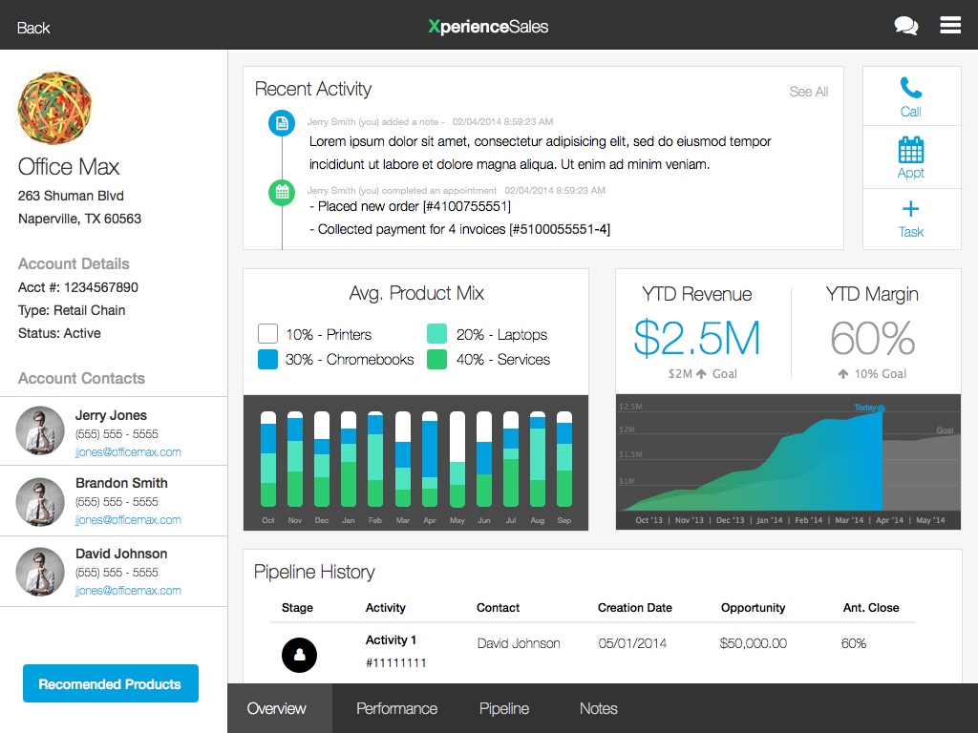Viewport: 978px width, 733px height.
Task: See All recent activity
Action: point(808,92)
